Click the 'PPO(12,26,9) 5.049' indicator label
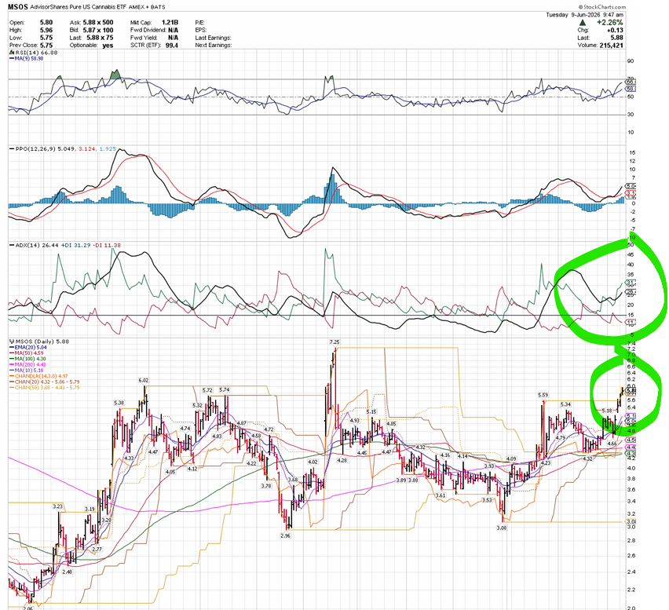Image resolution: width=669 pixels, height=610 pixels. pos(46,149)
